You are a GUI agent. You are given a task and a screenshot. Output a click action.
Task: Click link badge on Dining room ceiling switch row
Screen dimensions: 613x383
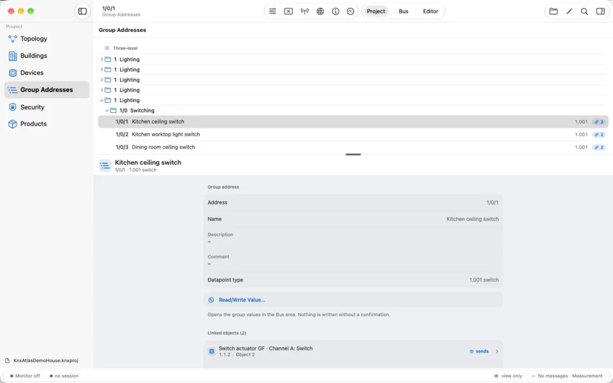coord(598,147)
